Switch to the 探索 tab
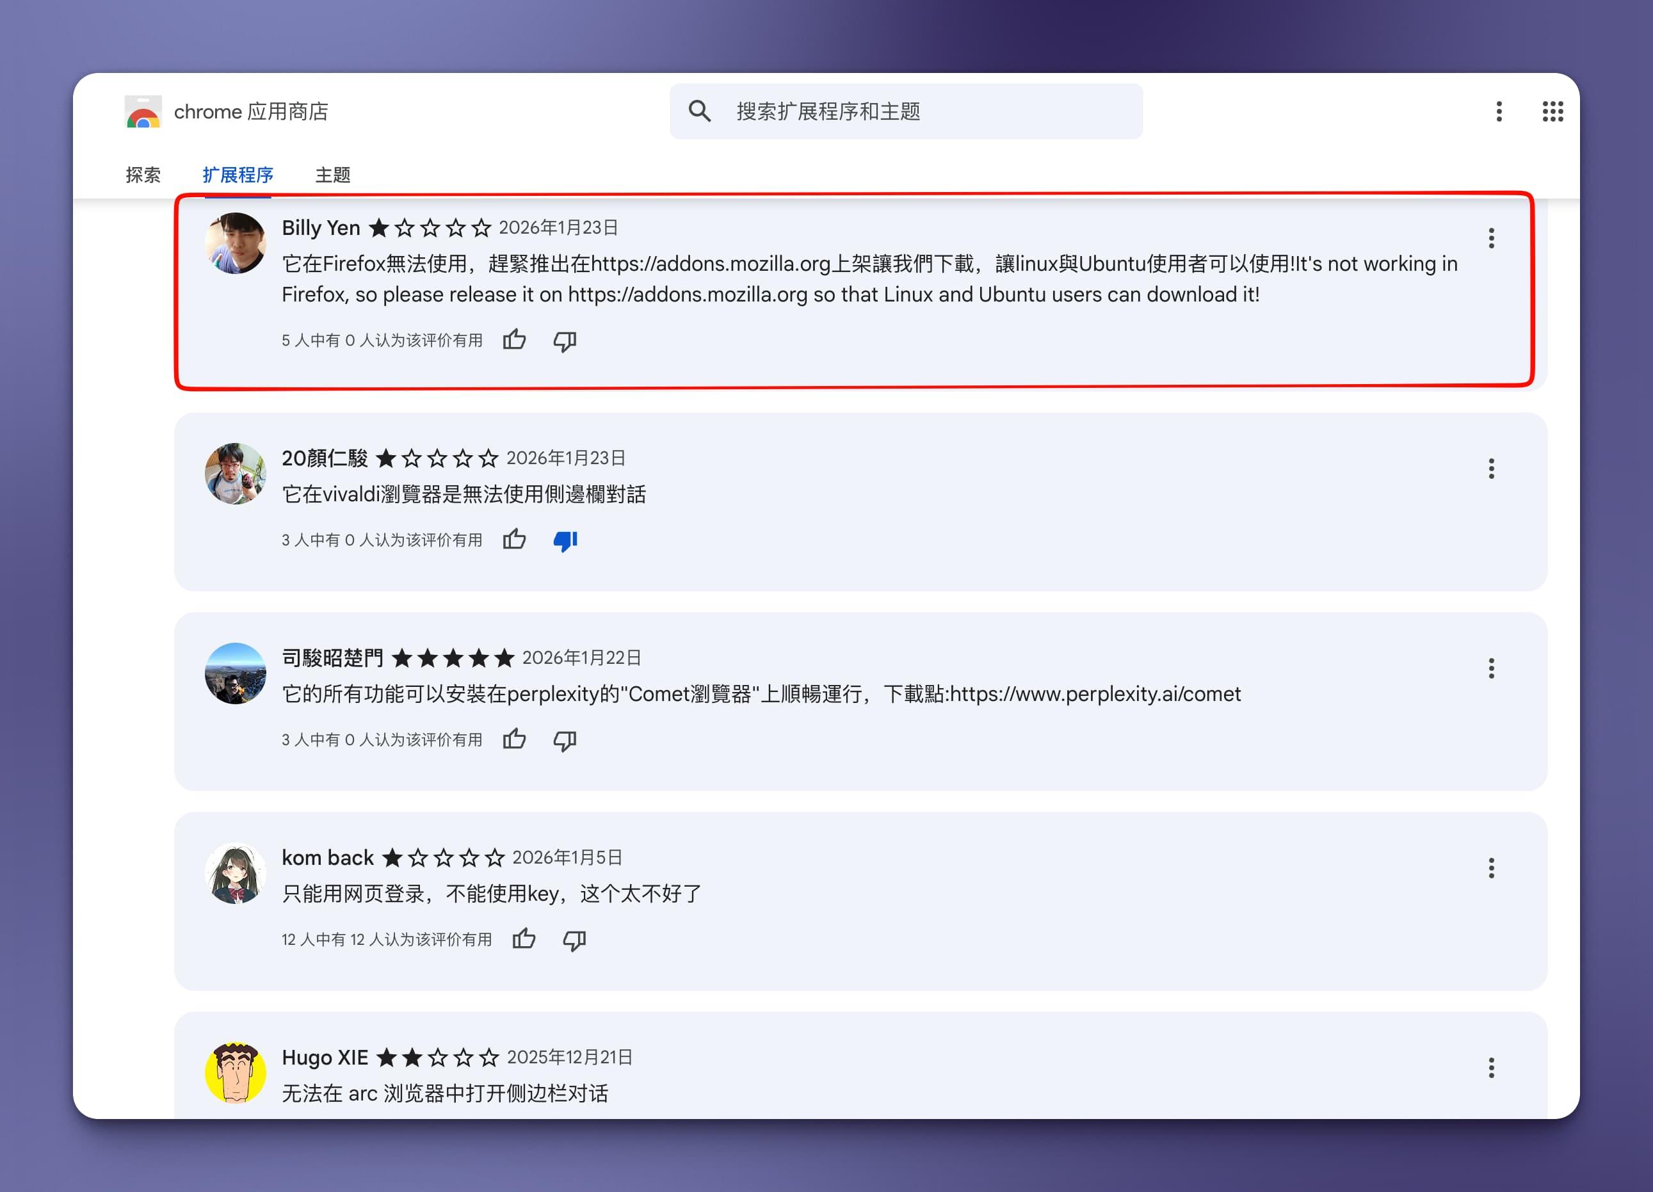 143,175
